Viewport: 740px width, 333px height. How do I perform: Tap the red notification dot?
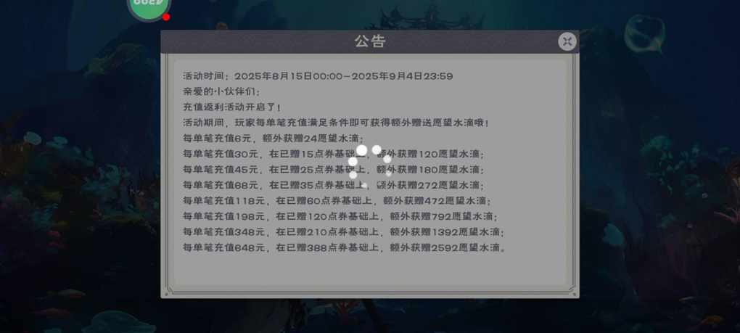pos(166,17)
